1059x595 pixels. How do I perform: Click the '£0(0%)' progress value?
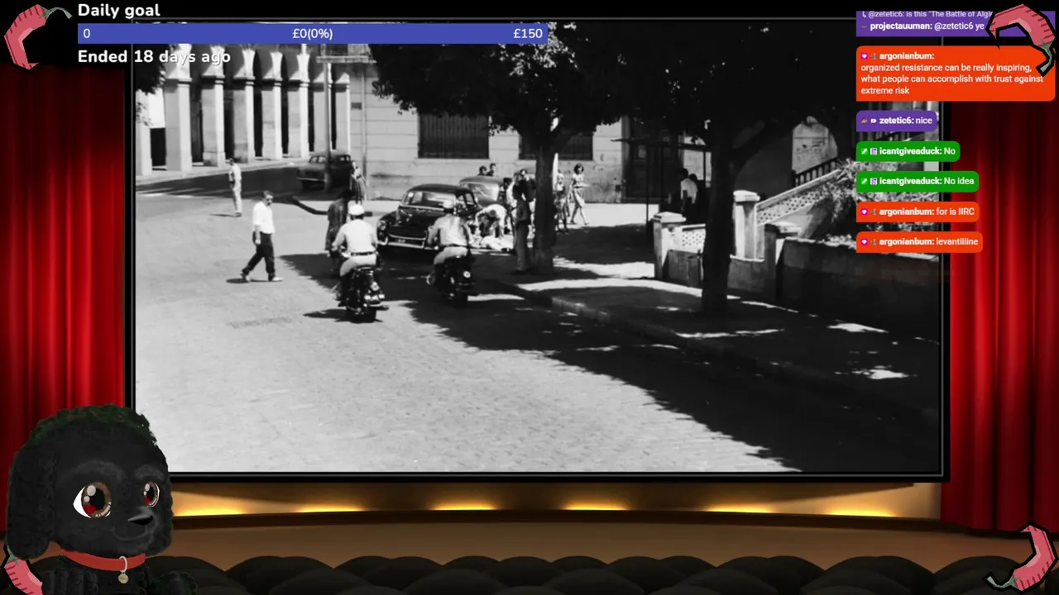pyautogui.click(x=313, y=34)
